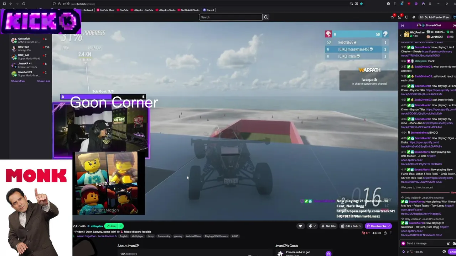Click the PlayingwWithViewers tag
Screen dimensions: 456x256
tap(216, 236)
